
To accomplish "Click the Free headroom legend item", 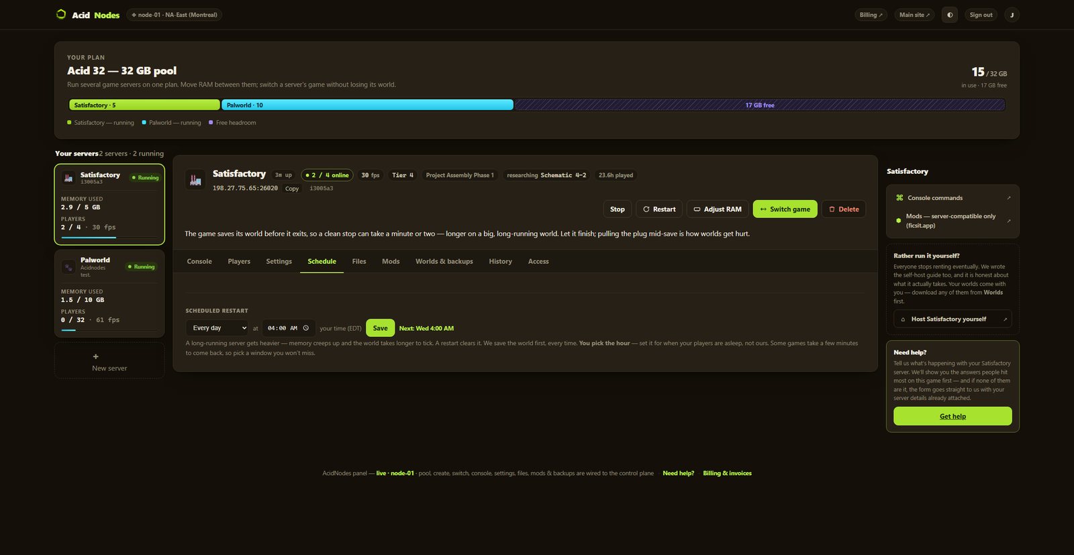I will [232, 123].
